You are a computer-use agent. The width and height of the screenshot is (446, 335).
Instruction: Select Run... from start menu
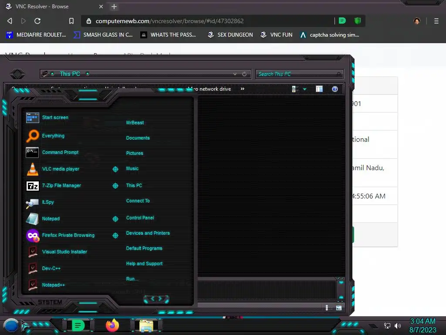click(x=132, y=279)
